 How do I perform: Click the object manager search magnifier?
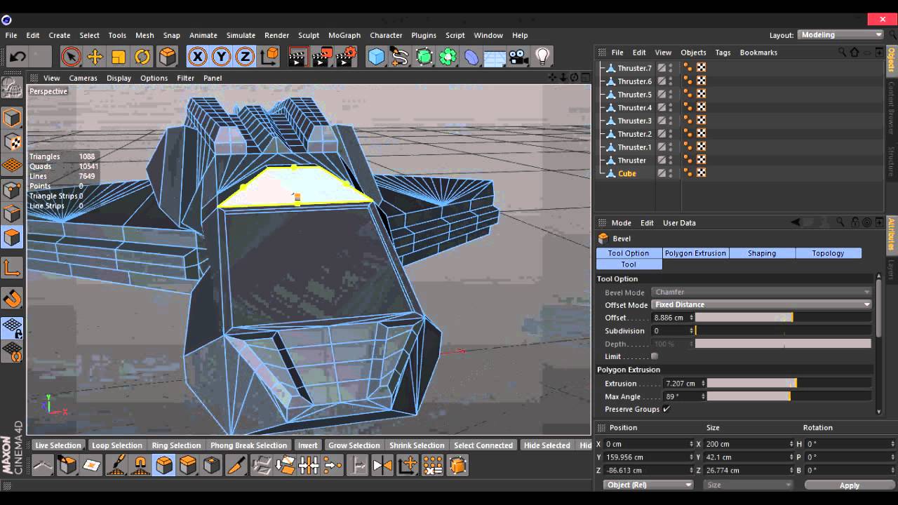(842, 52)
